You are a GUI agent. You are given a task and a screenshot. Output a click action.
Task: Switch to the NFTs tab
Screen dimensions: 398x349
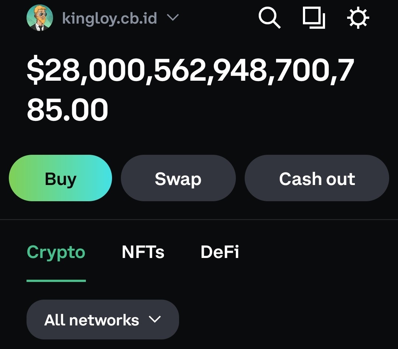point(143,252)
